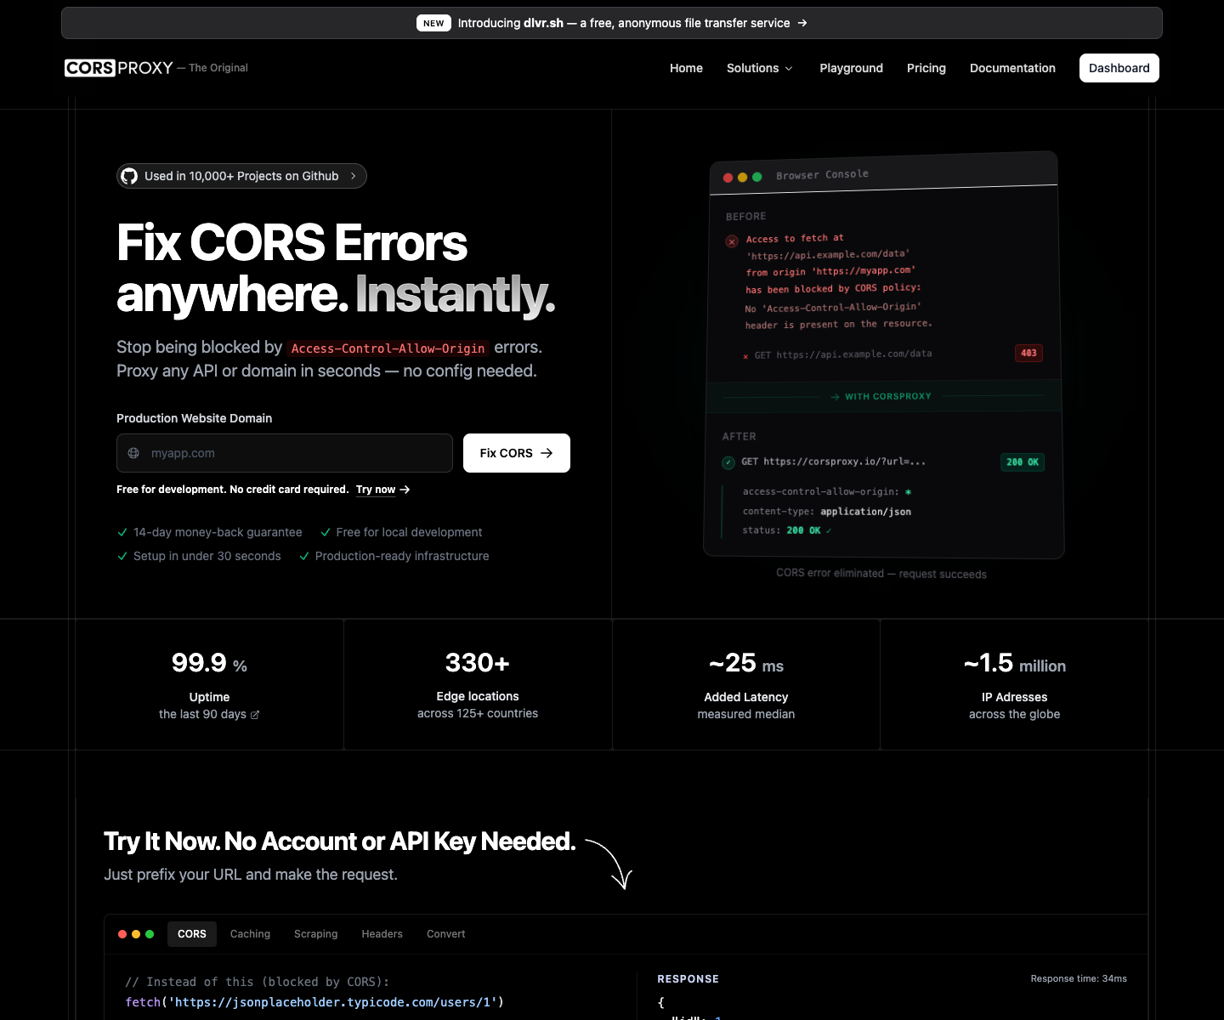Switch to the Caching tab
This screenshot has height=1020, width=1224.
(250, 934)
